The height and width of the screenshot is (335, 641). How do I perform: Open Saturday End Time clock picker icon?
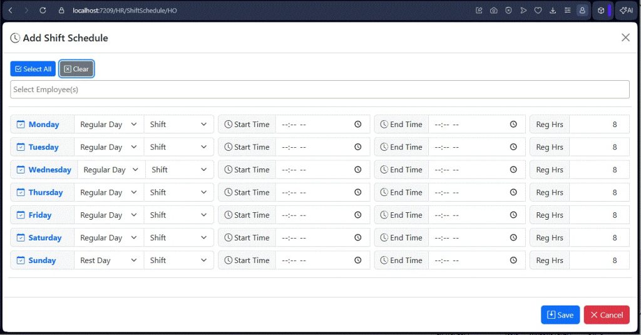513,238
